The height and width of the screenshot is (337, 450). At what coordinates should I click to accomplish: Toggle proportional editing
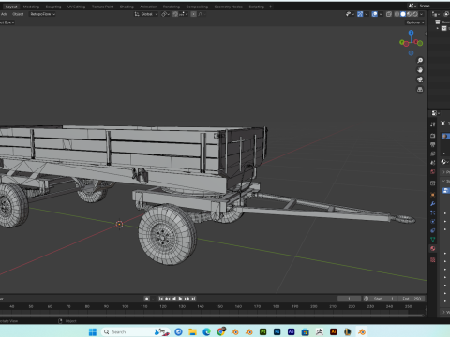(193, 14)
